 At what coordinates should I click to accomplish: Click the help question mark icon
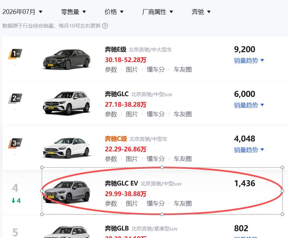pyautogui.click(x=105, y=26)
